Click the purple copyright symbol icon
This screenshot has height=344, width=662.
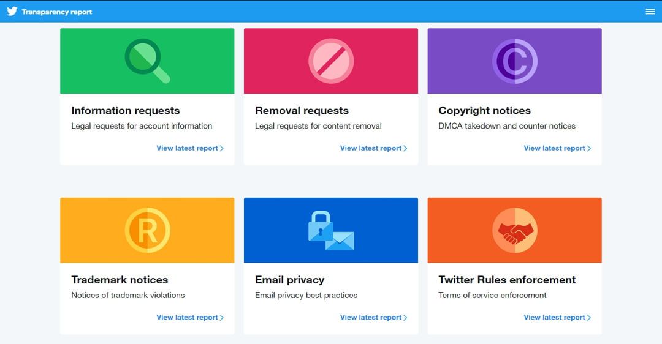pyautogui.click(x=515, y=61)
